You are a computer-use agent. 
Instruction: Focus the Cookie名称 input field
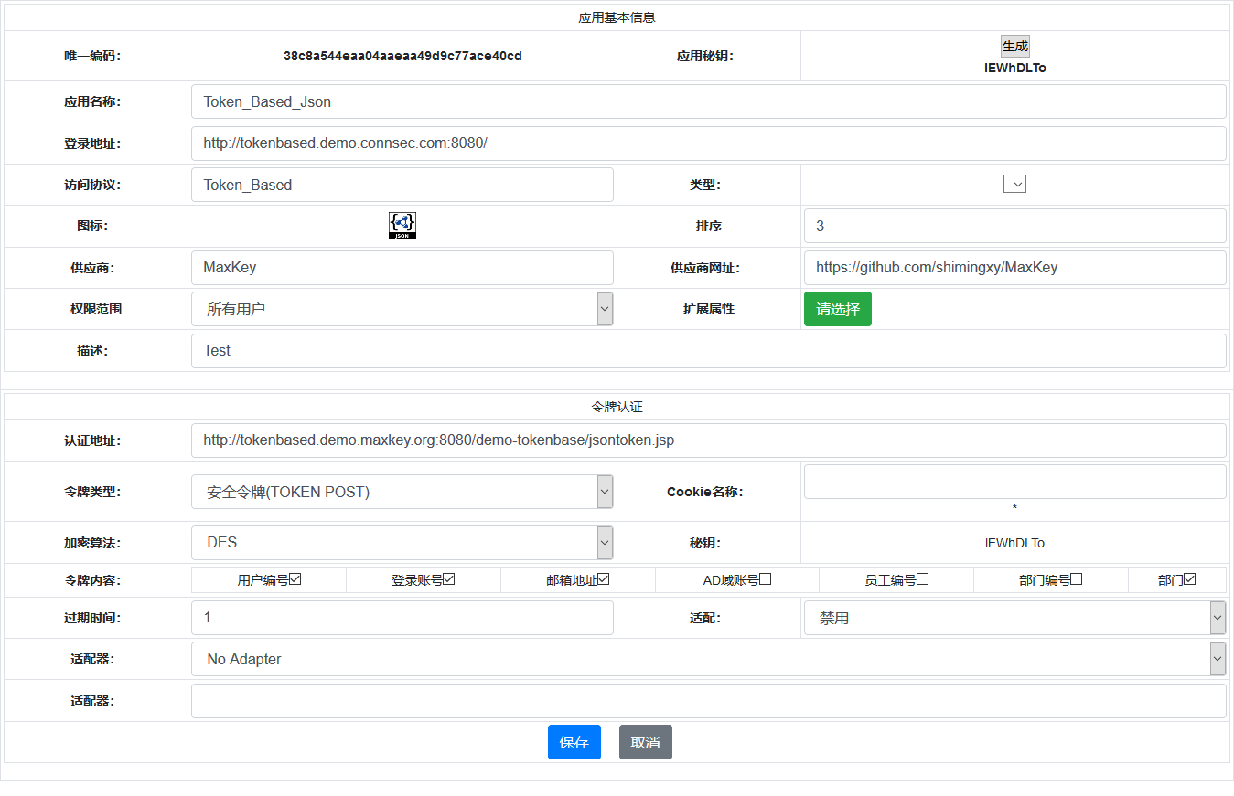pyautogui.click(x=1014, y=482)
